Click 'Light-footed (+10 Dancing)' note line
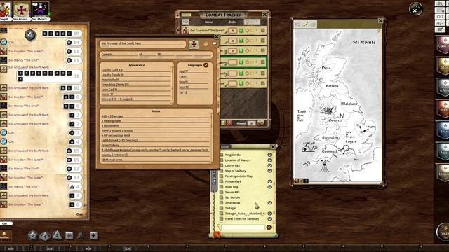 [x=119, y=140]
